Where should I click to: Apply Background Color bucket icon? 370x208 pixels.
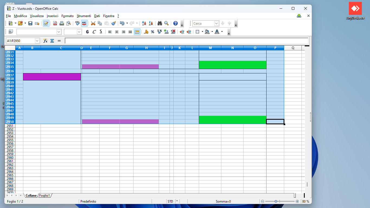point(207,32)
